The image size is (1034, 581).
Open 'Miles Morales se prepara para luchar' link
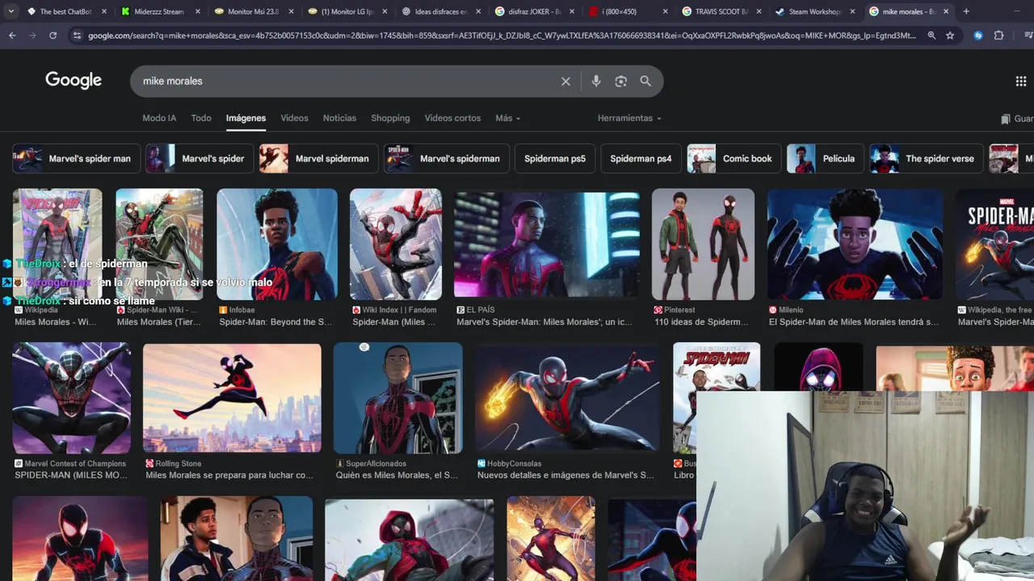(x=229, y=475)
